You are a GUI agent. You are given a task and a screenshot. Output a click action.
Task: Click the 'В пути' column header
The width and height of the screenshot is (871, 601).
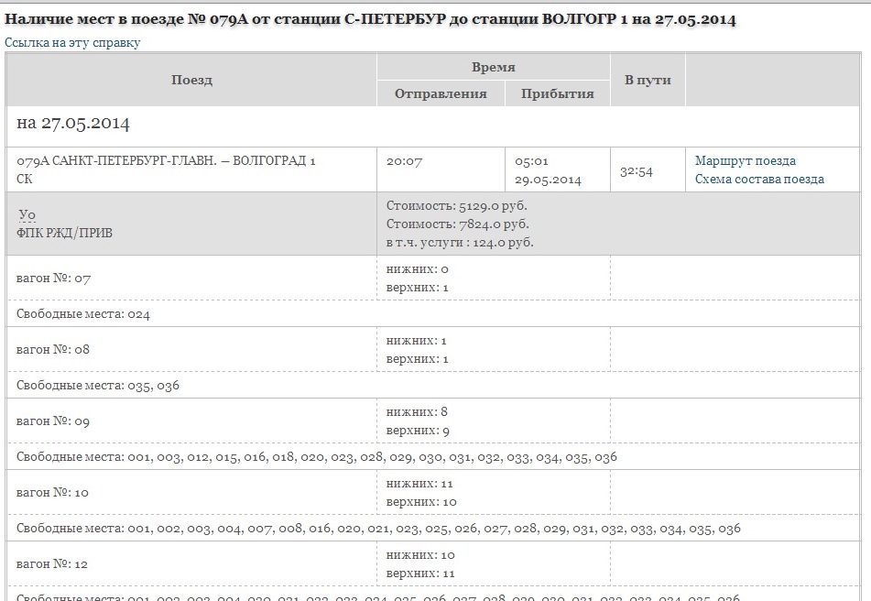coord(648,81)
